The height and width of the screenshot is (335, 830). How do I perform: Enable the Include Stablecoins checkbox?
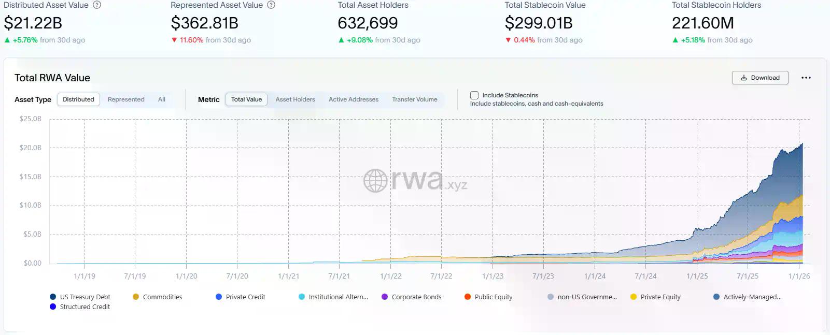click(x=474, y=95)
